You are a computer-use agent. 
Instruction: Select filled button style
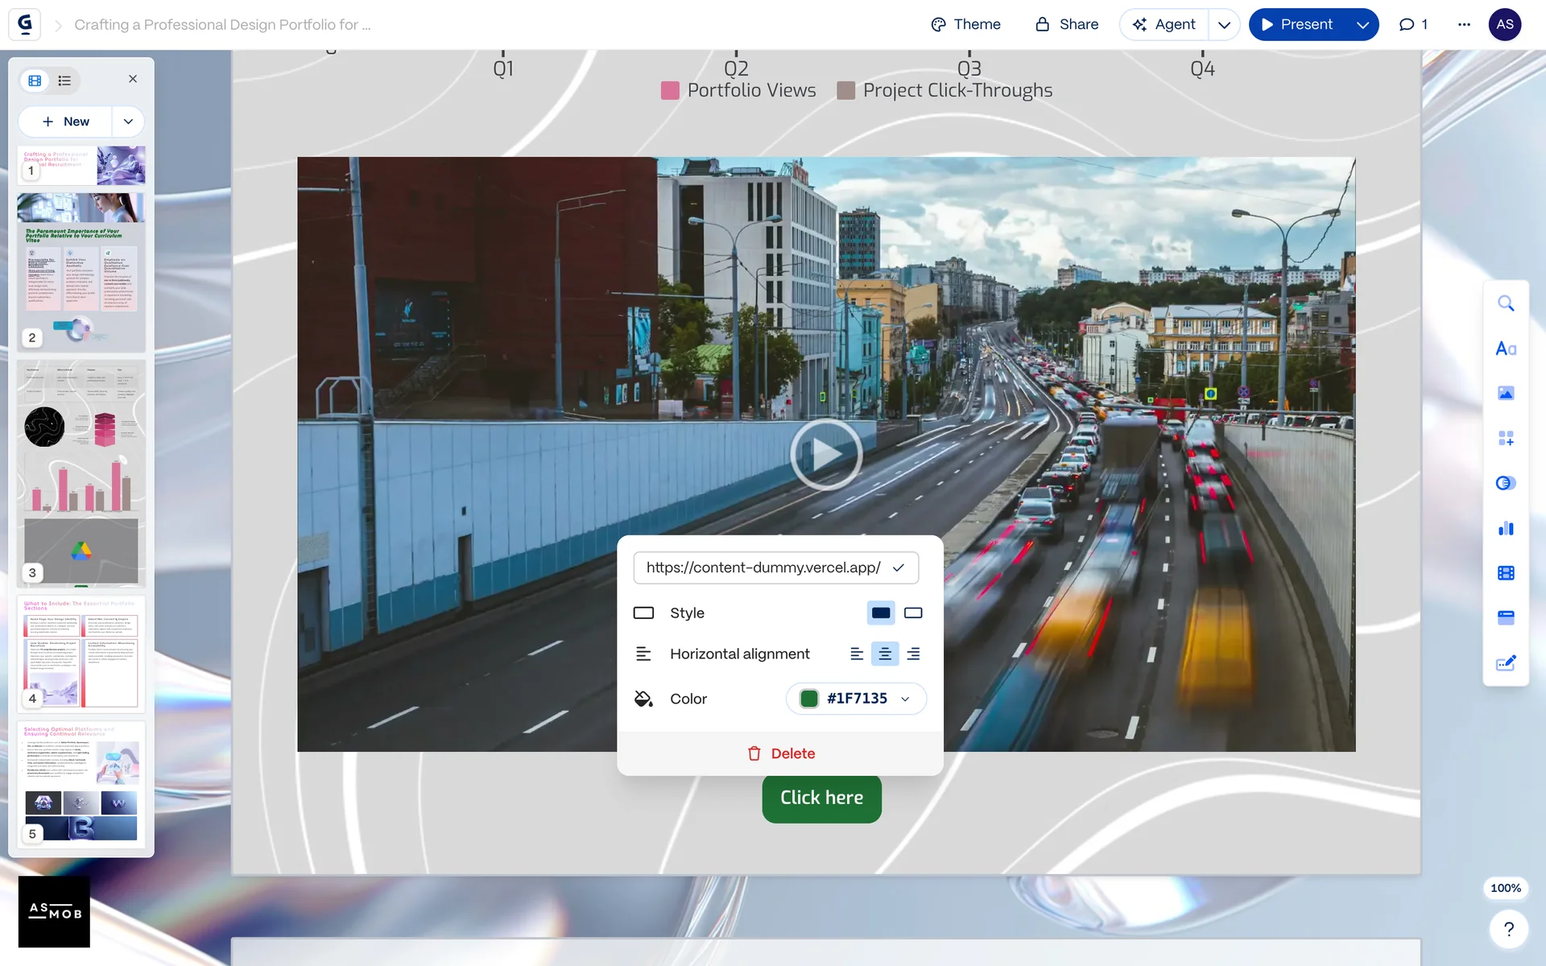[x=881, y=613]
